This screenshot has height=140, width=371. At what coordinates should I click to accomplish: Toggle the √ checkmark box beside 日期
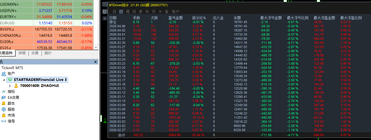105,18
